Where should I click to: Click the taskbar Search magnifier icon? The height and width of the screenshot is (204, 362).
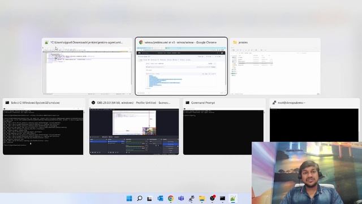point(140,198)
